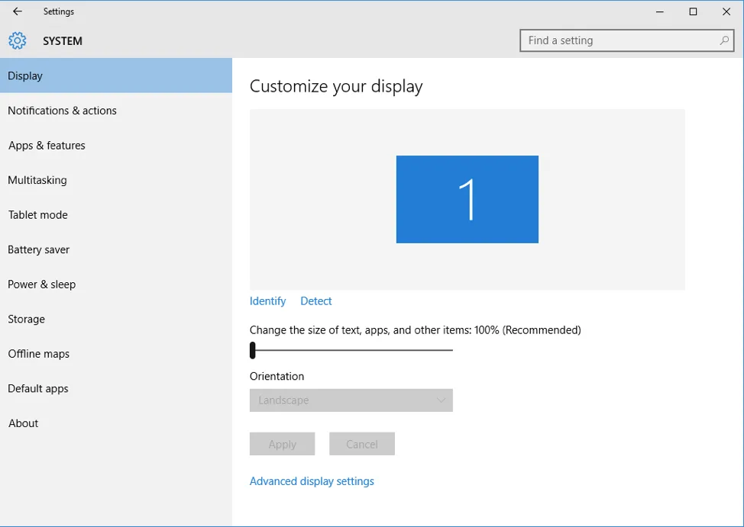
Task: Open the About page
Action: click(x=23, y=423)
